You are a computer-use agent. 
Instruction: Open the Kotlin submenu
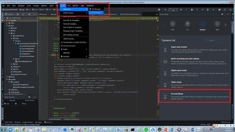point(74,49)
